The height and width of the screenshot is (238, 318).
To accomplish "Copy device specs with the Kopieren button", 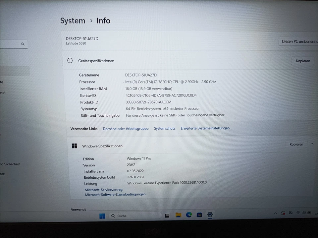I will [303, 61].
